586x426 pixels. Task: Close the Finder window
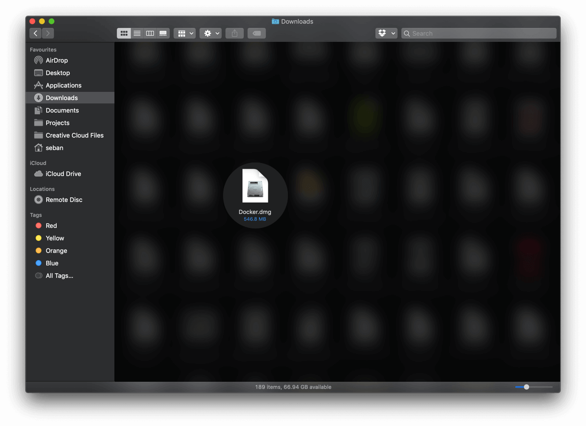tap(32, 21)
